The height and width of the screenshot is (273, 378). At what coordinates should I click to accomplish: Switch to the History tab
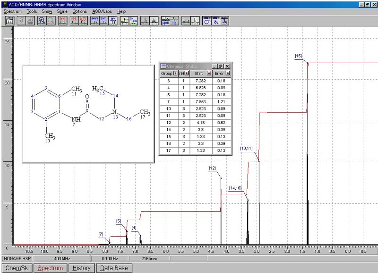coord(81,268)
